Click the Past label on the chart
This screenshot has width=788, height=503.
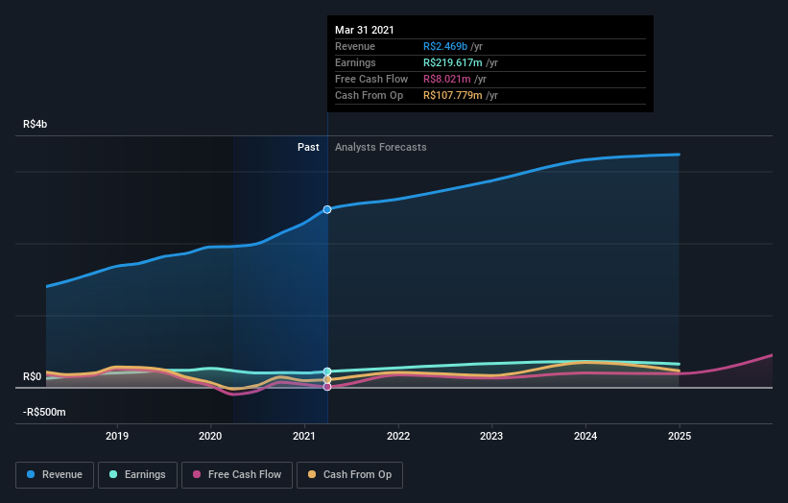(308, 147)
